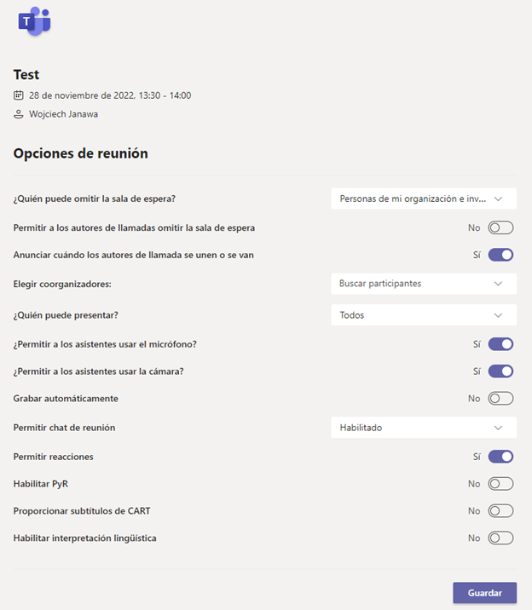Open the meeting chat Habilitado dropdown
Screen dimensions: 532x610
coord(423,428)
